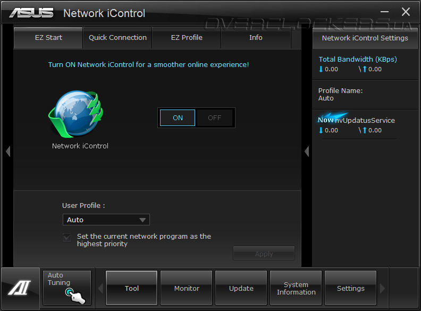Click the nvUpdatusService entry

[365, 120]
